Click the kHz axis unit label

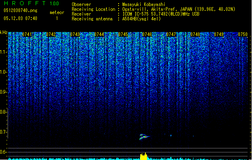click(x=4, y=32)
